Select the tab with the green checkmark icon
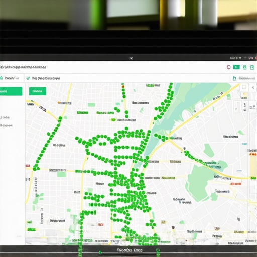The height and width of the screenshot is (257, 257). (43, 78)
